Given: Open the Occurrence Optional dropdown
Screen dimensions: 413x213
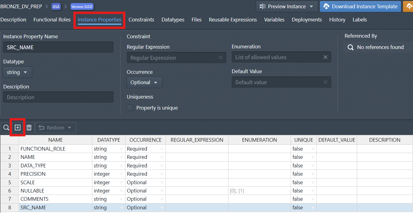Looking at the screenshot, I should click(144, 82).
